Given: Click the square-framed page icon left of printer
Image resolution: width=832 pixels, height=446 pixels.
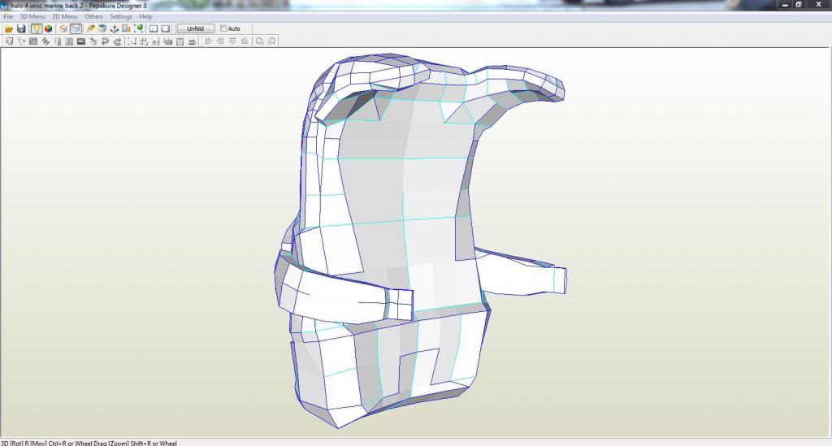Looking at the screenshot, I should pos(180,41).
